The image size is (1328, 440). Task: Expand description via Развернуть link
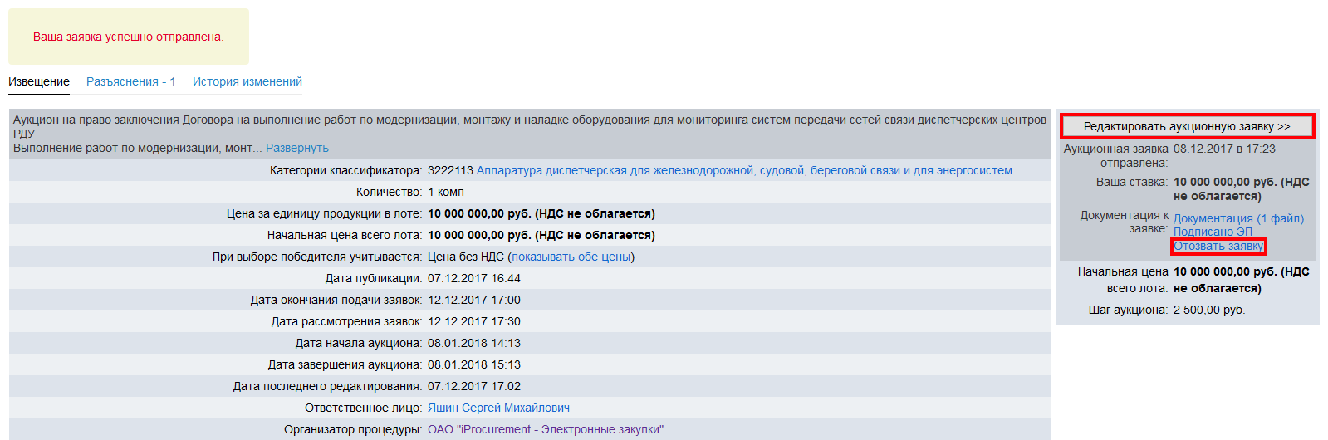click(x=297, y=148)
